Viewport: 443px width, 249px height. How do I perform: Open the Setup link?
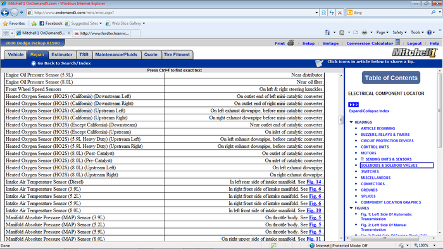[x=308, y=44]
